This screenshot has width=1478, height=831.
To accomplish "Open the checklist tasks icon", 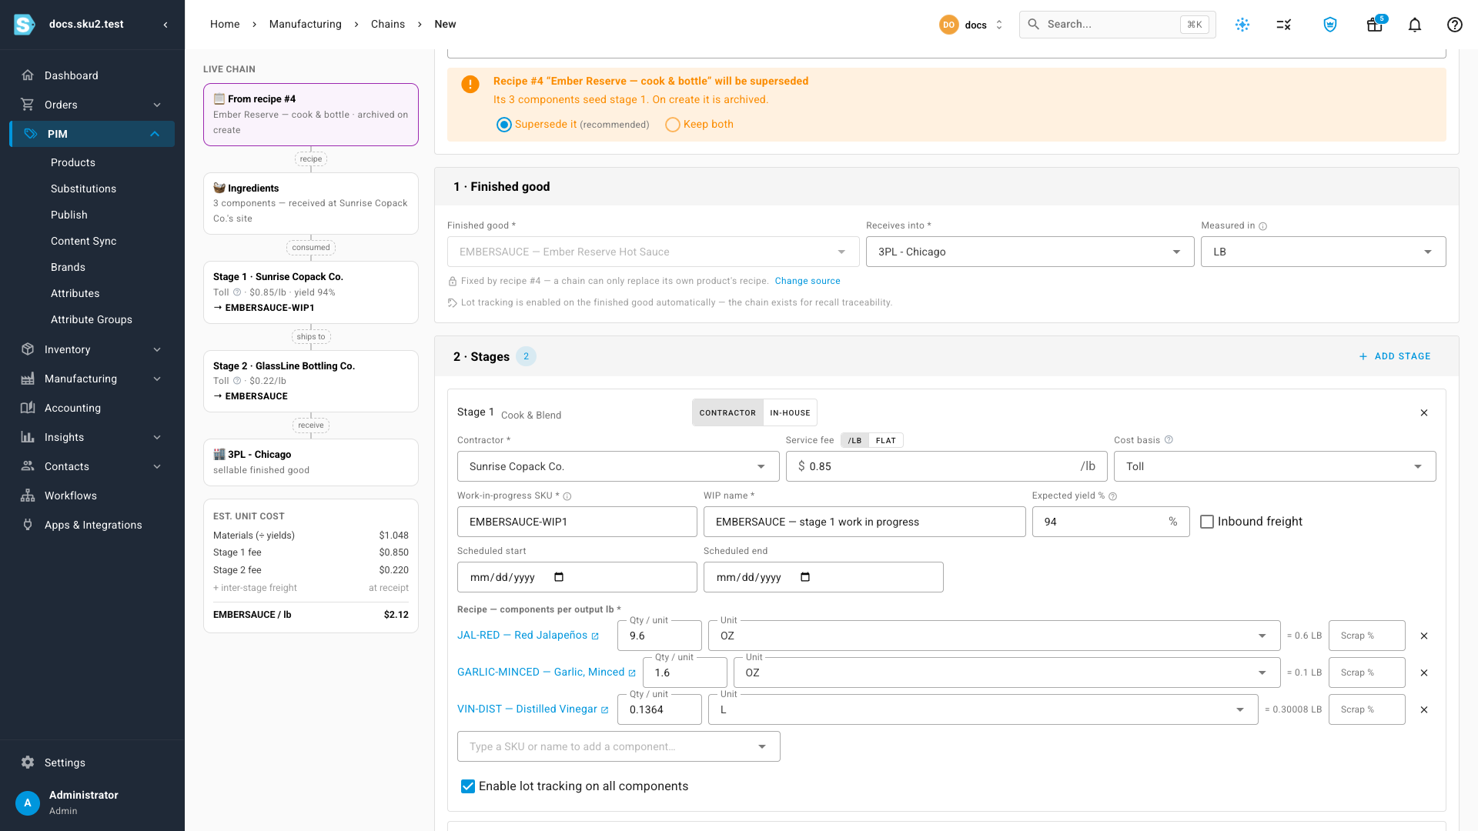I will 1284,25.
